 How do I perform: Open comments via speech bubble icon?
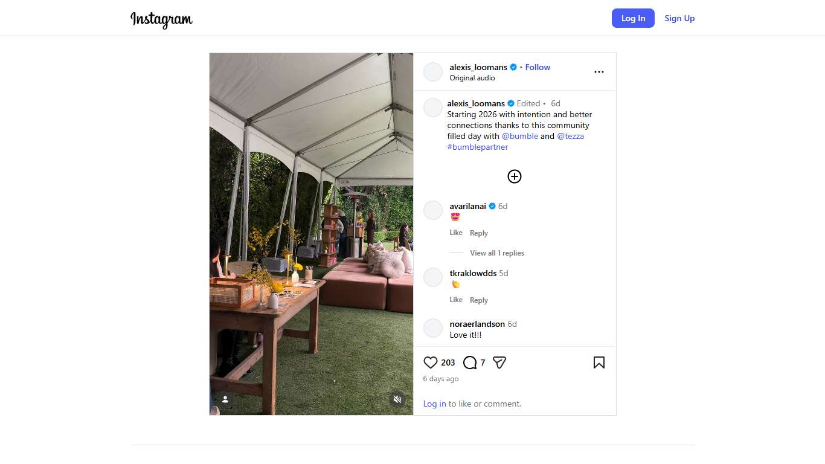[470, 362]
